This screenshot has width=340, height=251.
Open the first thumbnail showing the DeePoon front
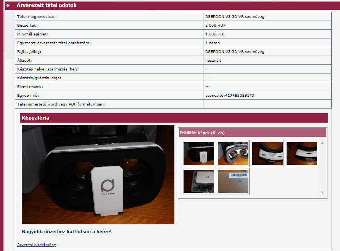pyautogui.click(x=198, y=153)
